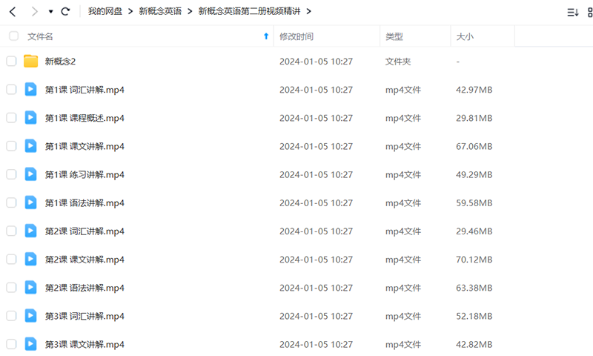593x356 pixels.
Task: Select file name 第2课 词汇讲解.mp4
Action: pyautogui.click(x=85, y=231)
